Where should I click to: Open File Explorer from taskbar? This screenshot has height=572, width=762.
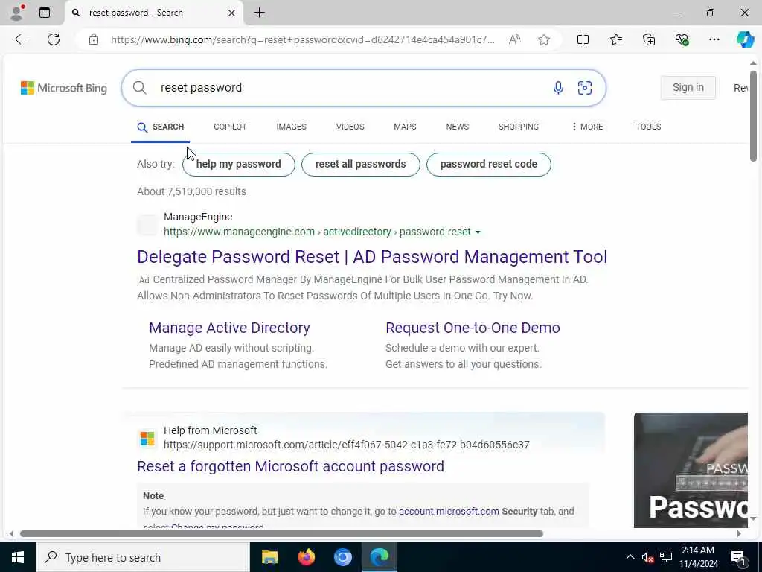pos(269,557)
